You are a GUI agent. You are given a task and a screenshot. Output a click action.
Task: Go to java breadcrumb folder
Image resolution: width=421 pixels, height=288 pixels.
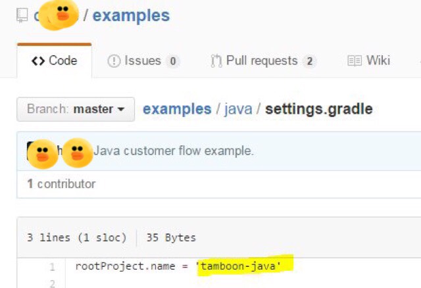(238, 109)
